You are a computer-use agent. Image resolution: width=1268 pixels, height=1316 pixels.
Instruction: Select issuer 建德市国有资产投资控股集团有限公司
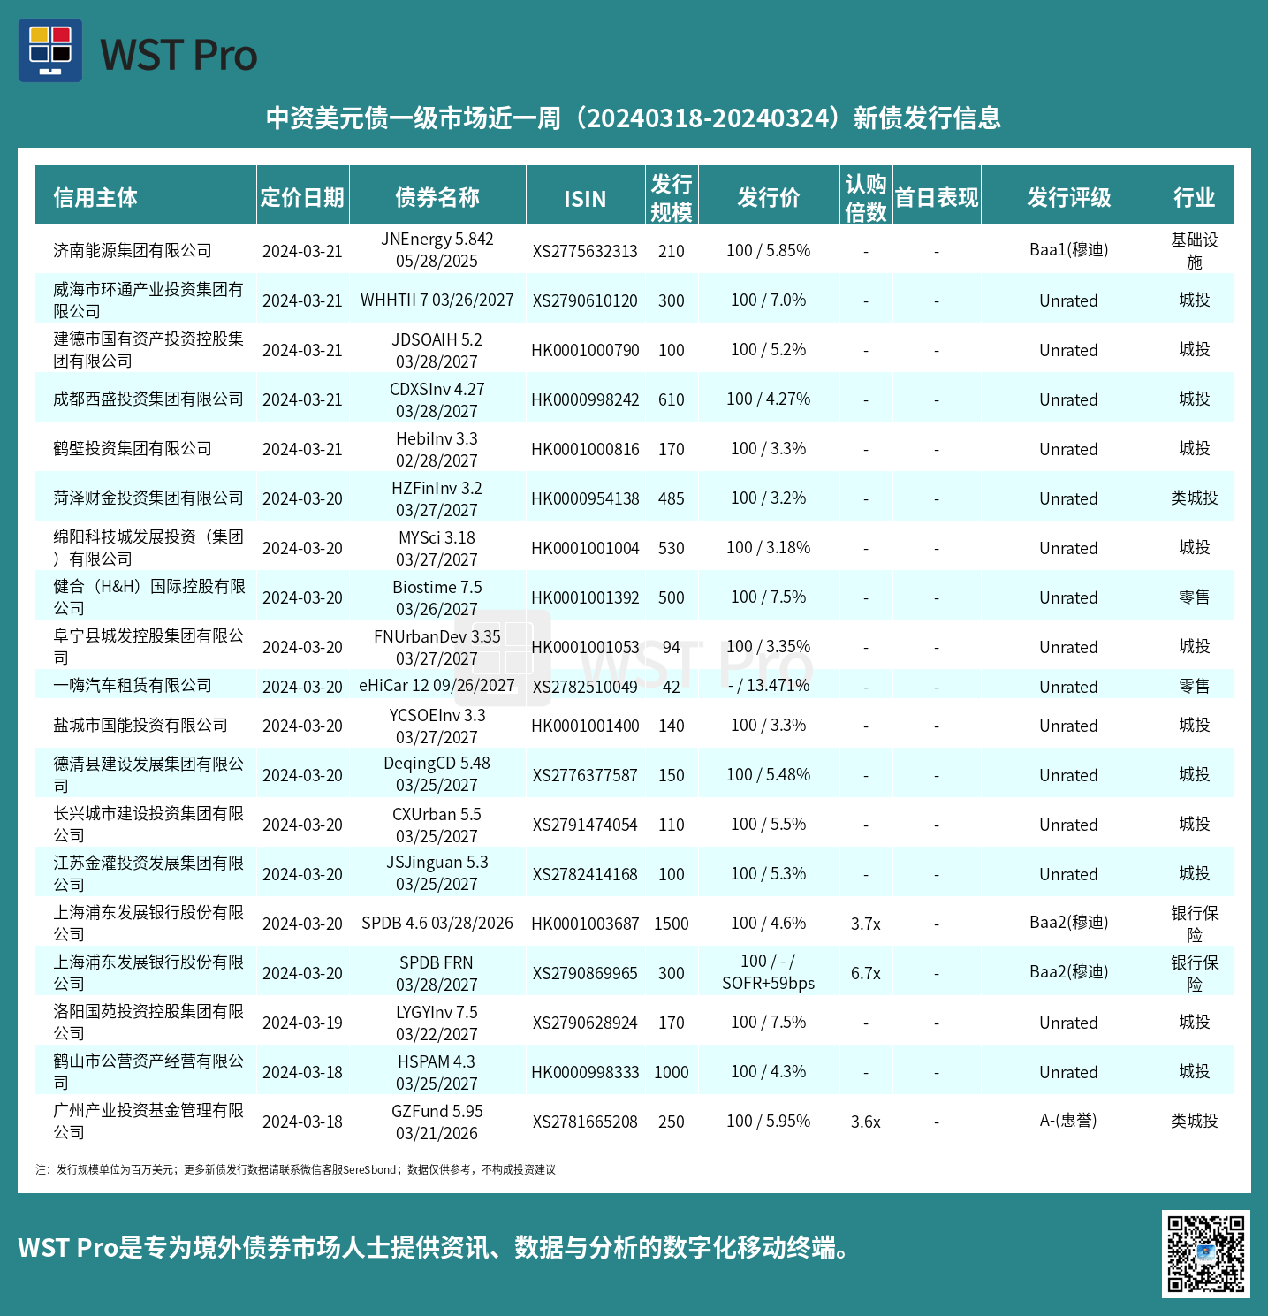pos(148,350)
